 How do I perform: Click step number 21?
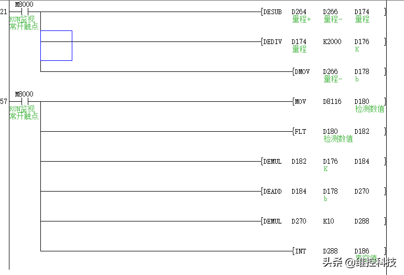4,12
